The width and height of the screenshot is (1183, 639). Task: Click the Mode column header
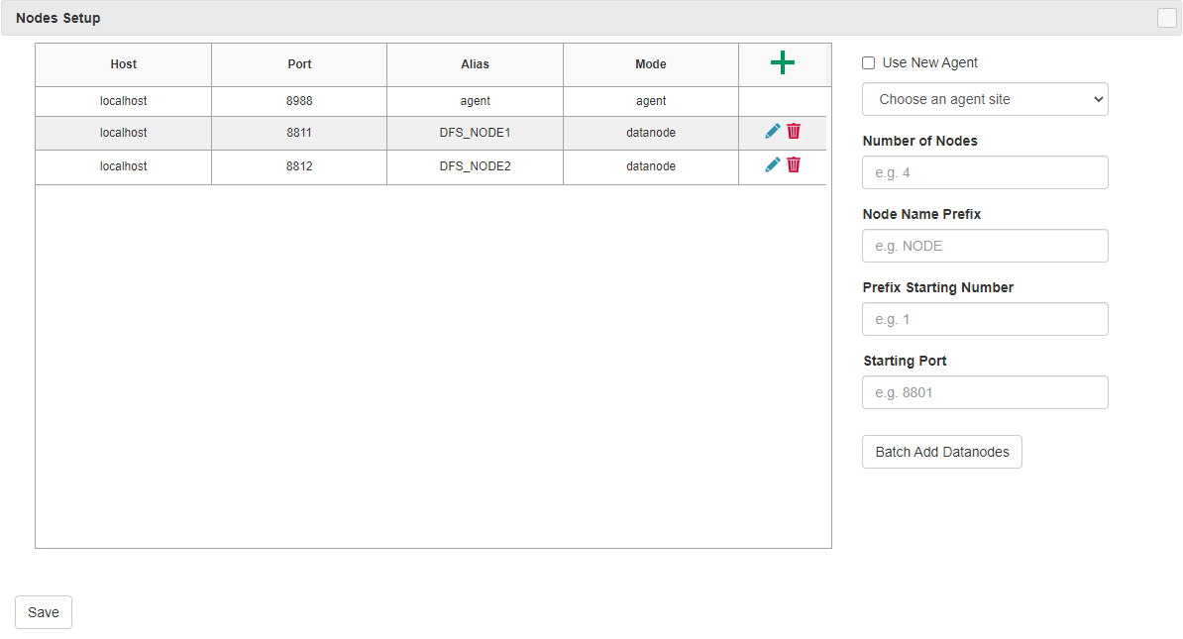tap(651, 64)
